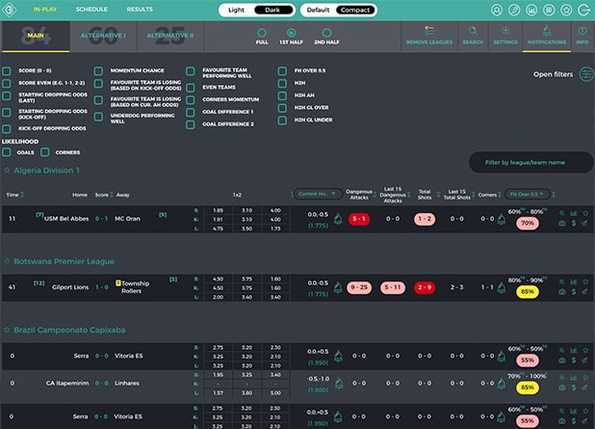Sort matches by Time column arrows
This screenshot has width=595, height=429.
tap(22, 195)
